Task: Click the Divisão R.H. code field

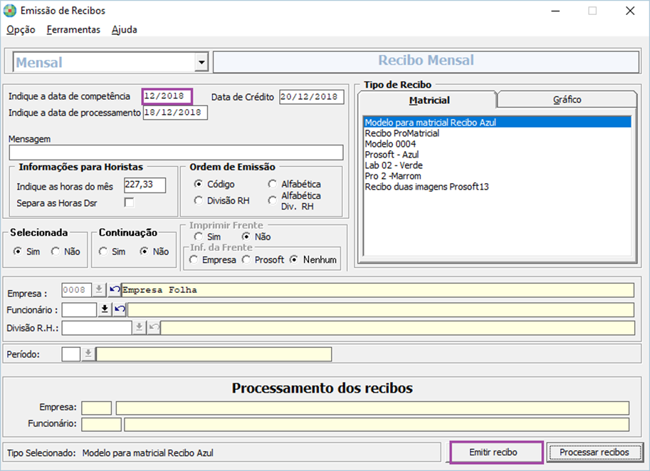Action: click(97, 328)
